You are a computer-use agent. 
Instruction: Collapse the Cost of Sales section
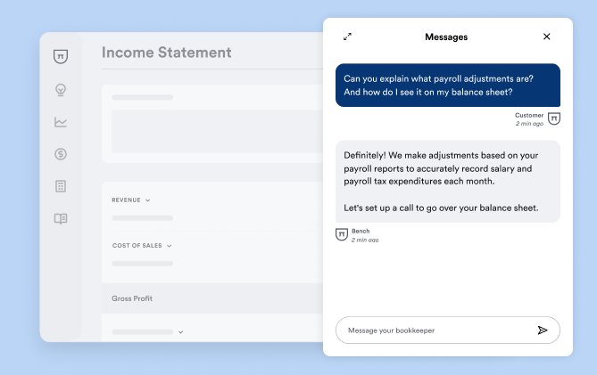[169, 245]
